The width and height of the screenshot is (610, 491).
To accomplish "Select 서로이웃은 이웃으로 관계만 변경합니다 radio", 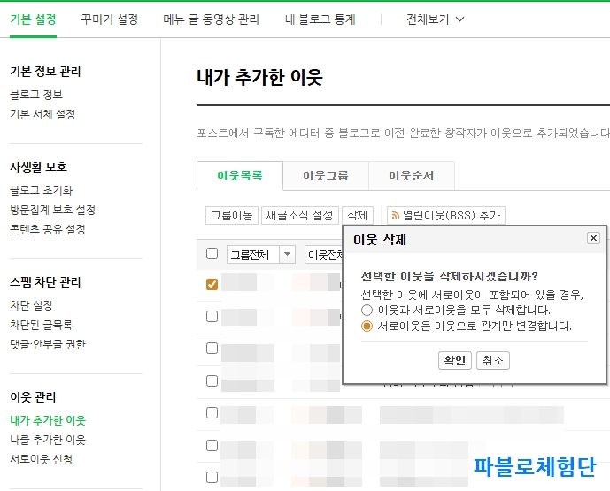I will [x=367, y=326].
